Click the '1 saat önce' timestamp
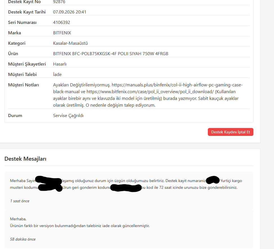The width and height of the screenshot is (274, 249). pos(20,201)
